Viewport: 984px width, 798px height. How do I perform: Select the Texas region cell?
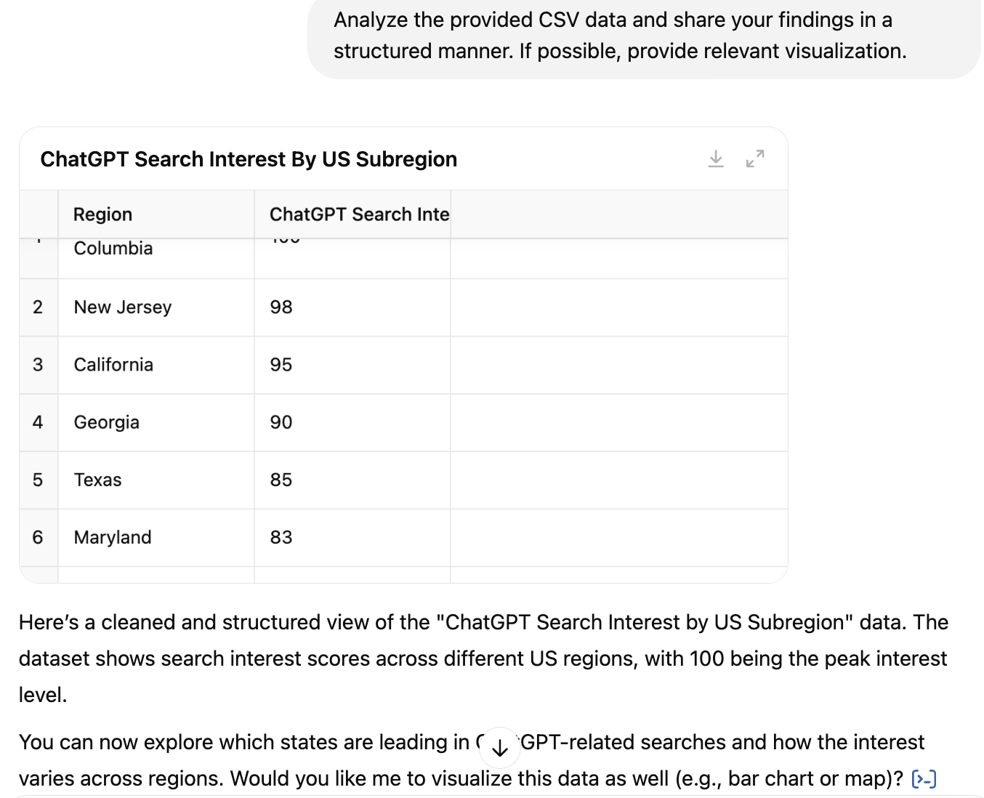(x=156, y=480)
